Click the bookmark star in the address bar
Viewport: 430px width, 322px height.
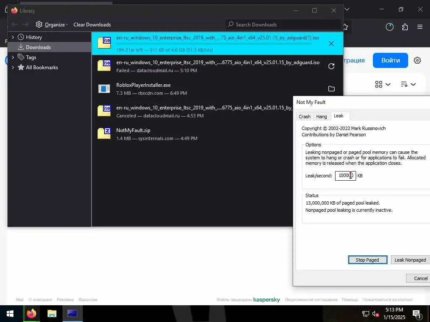click(x=346, y=27)
